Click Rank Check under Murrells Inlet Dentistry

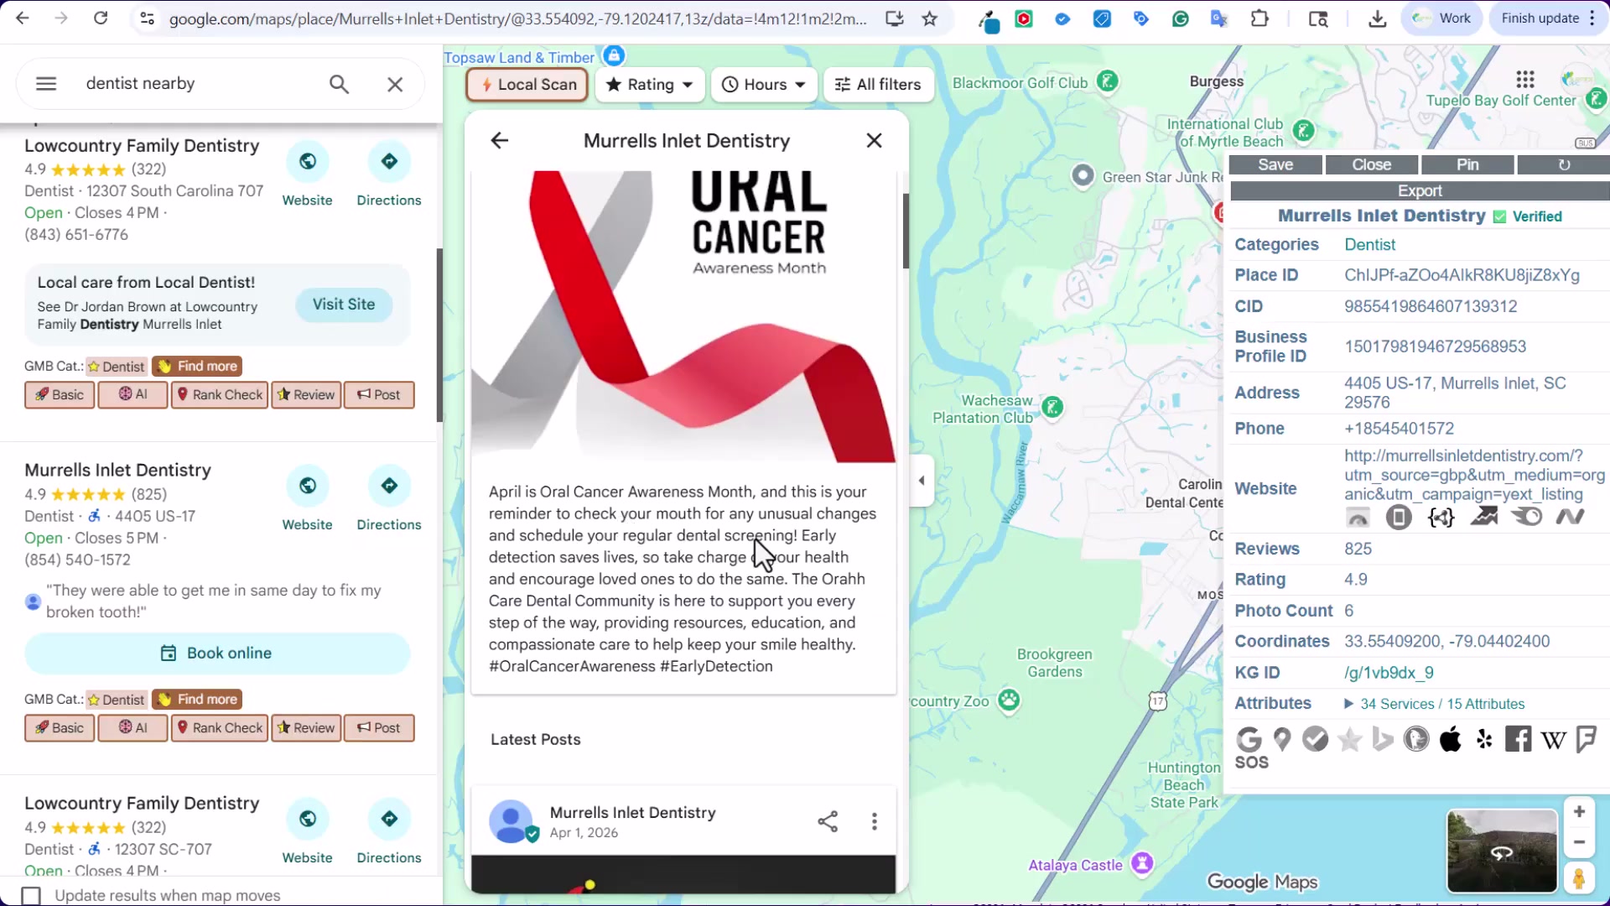(220, 728)
